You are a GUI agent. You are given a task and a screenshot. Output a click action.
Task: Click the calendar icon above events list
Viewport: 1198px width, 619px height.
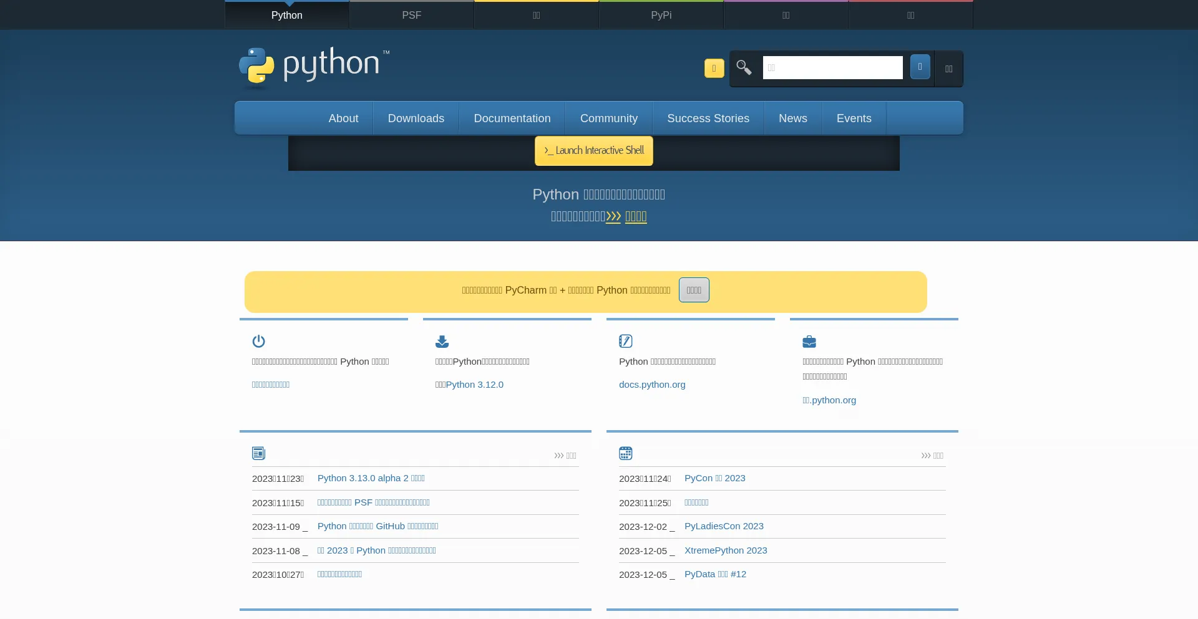point(625,453)
